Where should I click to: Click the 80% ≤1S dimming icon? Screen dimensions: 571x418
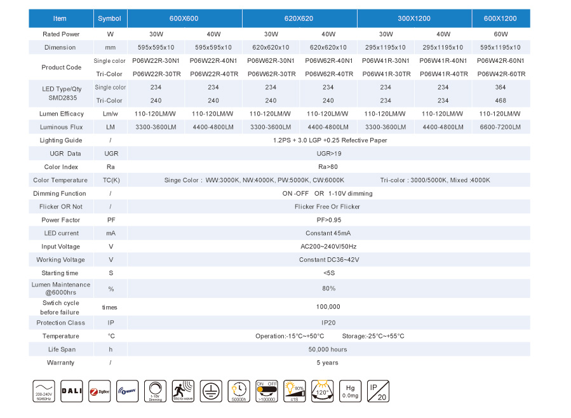click(x=294, y=391)
